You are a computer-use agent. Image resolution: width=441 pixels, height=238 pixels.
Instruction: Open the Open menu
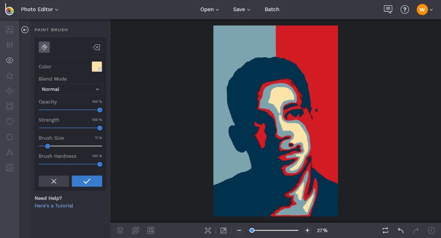(209, 9)
